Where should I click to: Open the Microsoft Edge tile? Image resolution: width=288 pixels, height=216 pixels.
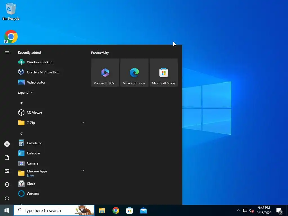(134, 72)
